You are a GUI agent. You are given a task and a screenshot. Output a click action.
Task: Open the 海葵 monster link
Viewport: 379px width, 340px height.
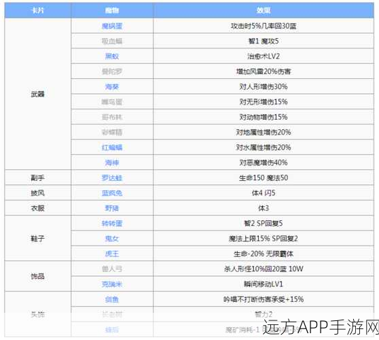(112, 86)
